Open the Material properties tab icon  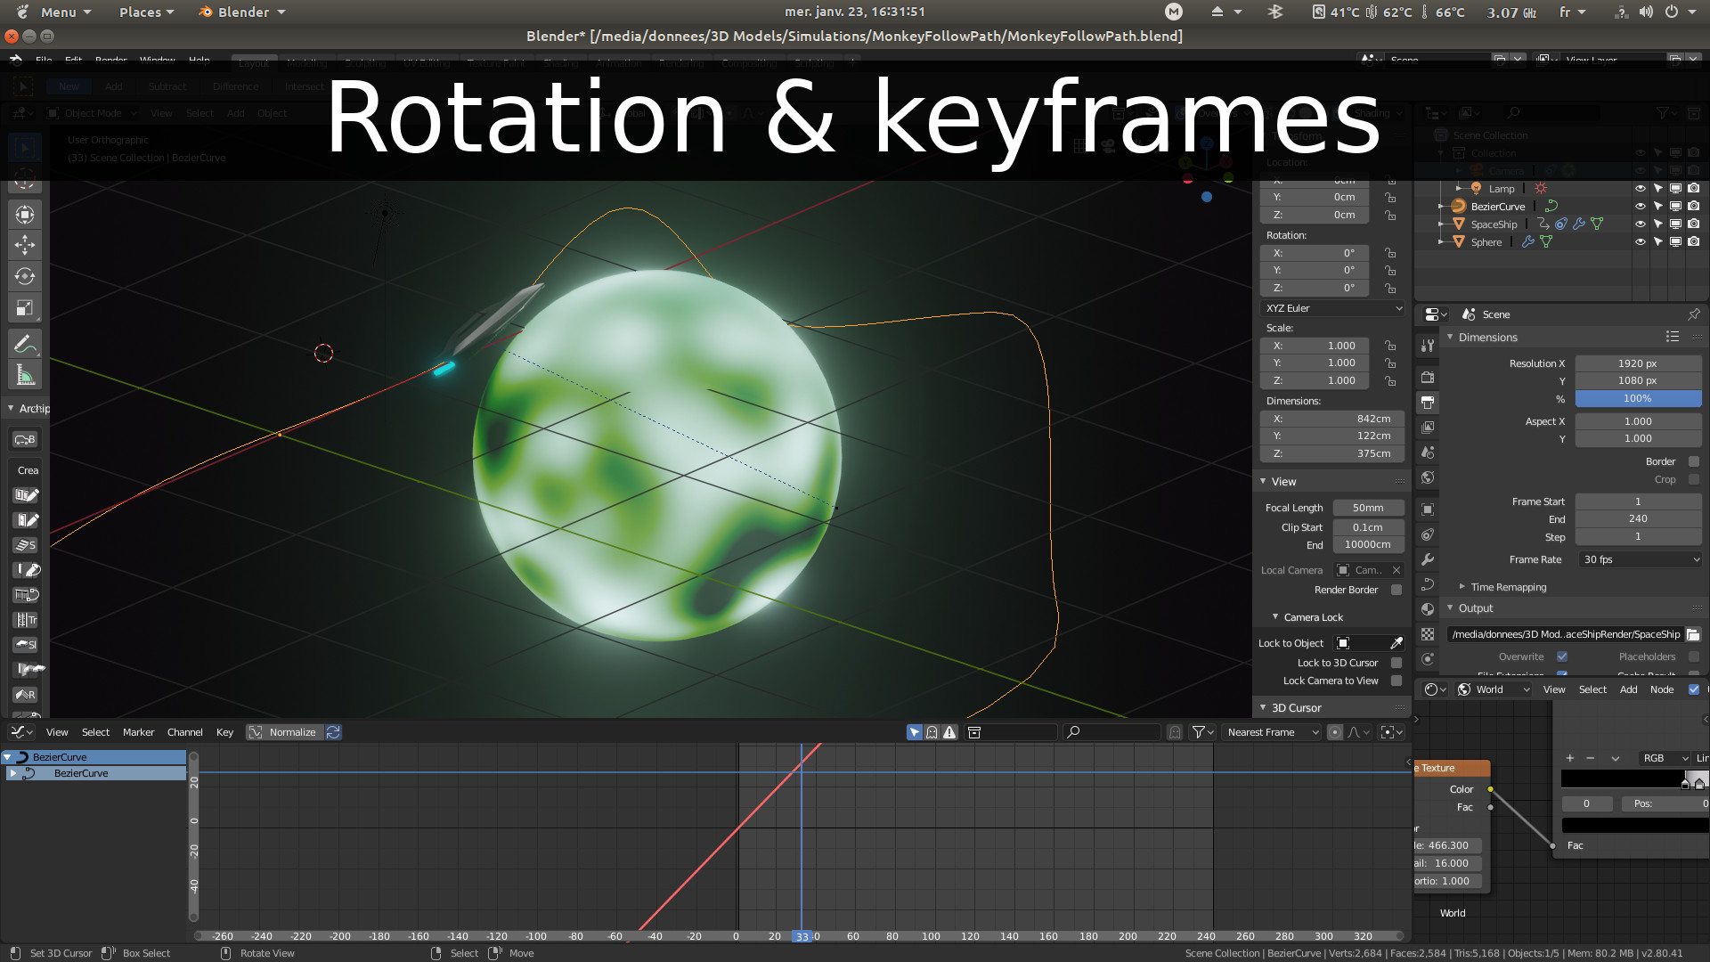(x=1428, y=609)
